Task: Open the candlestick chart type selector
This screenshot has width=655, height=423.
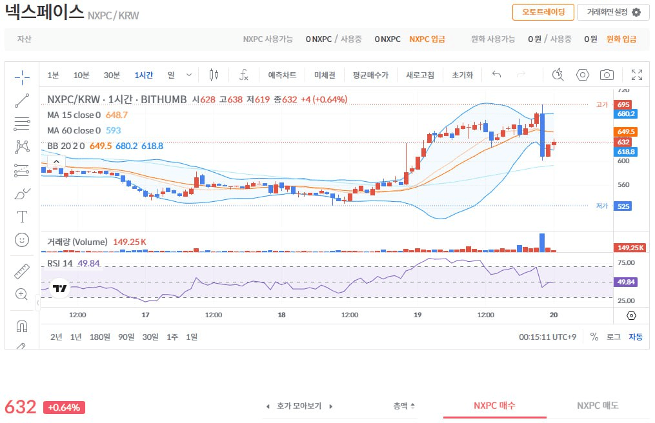Action: 214,75
